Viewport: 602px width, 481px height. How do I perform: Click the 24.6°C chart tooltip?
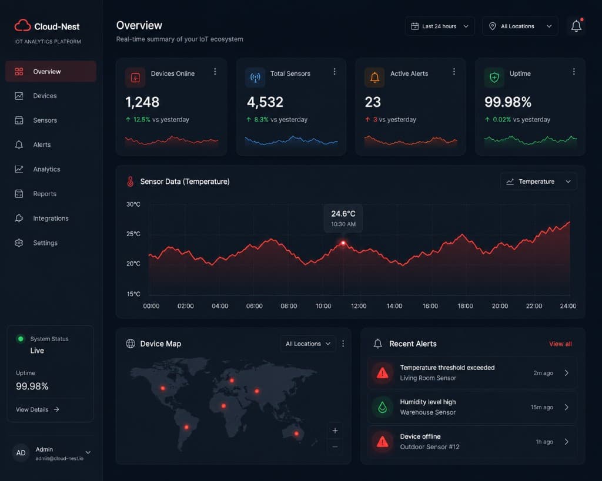tap(343, 218)
